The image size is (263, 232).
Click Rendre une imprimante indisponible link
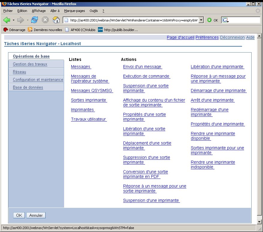[x=213, y=165]
